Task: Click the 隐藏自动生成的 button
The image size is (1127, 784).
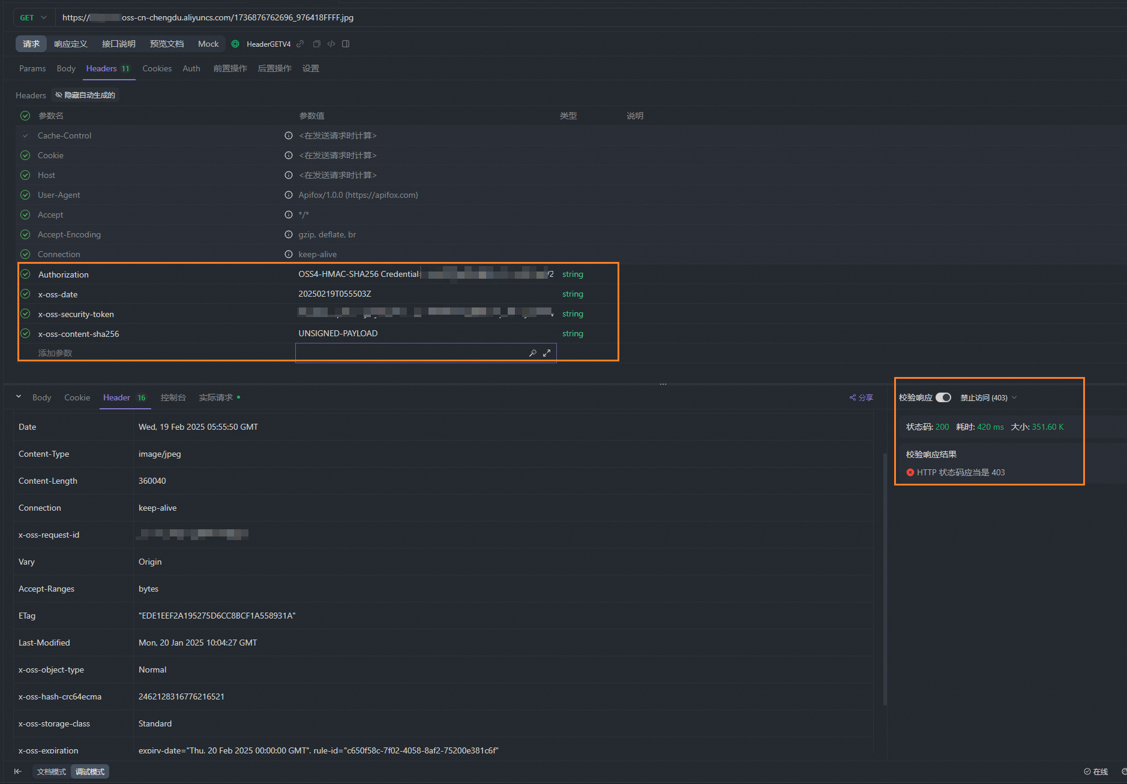Action: [85, 95]
